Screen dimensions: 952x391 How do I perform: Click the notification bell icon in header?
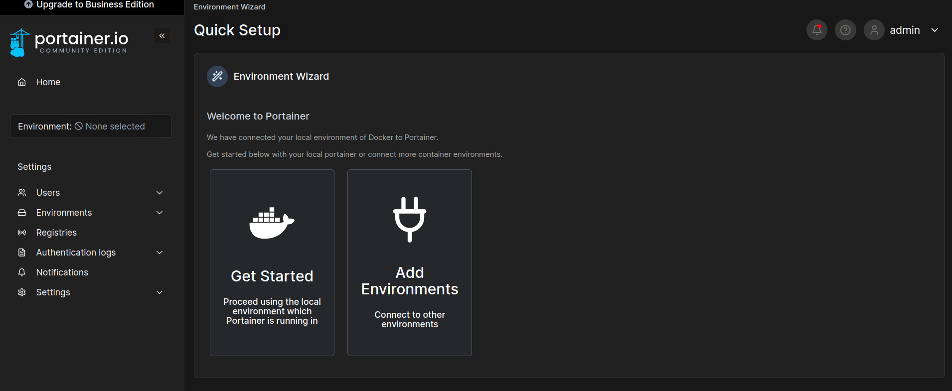(816, 30)
